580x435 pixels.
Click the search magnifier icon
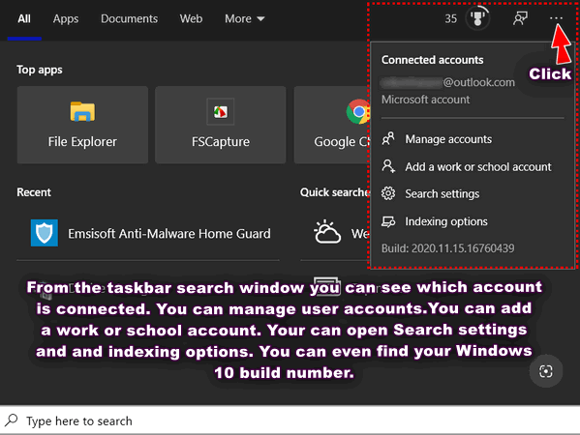[11, 420]
